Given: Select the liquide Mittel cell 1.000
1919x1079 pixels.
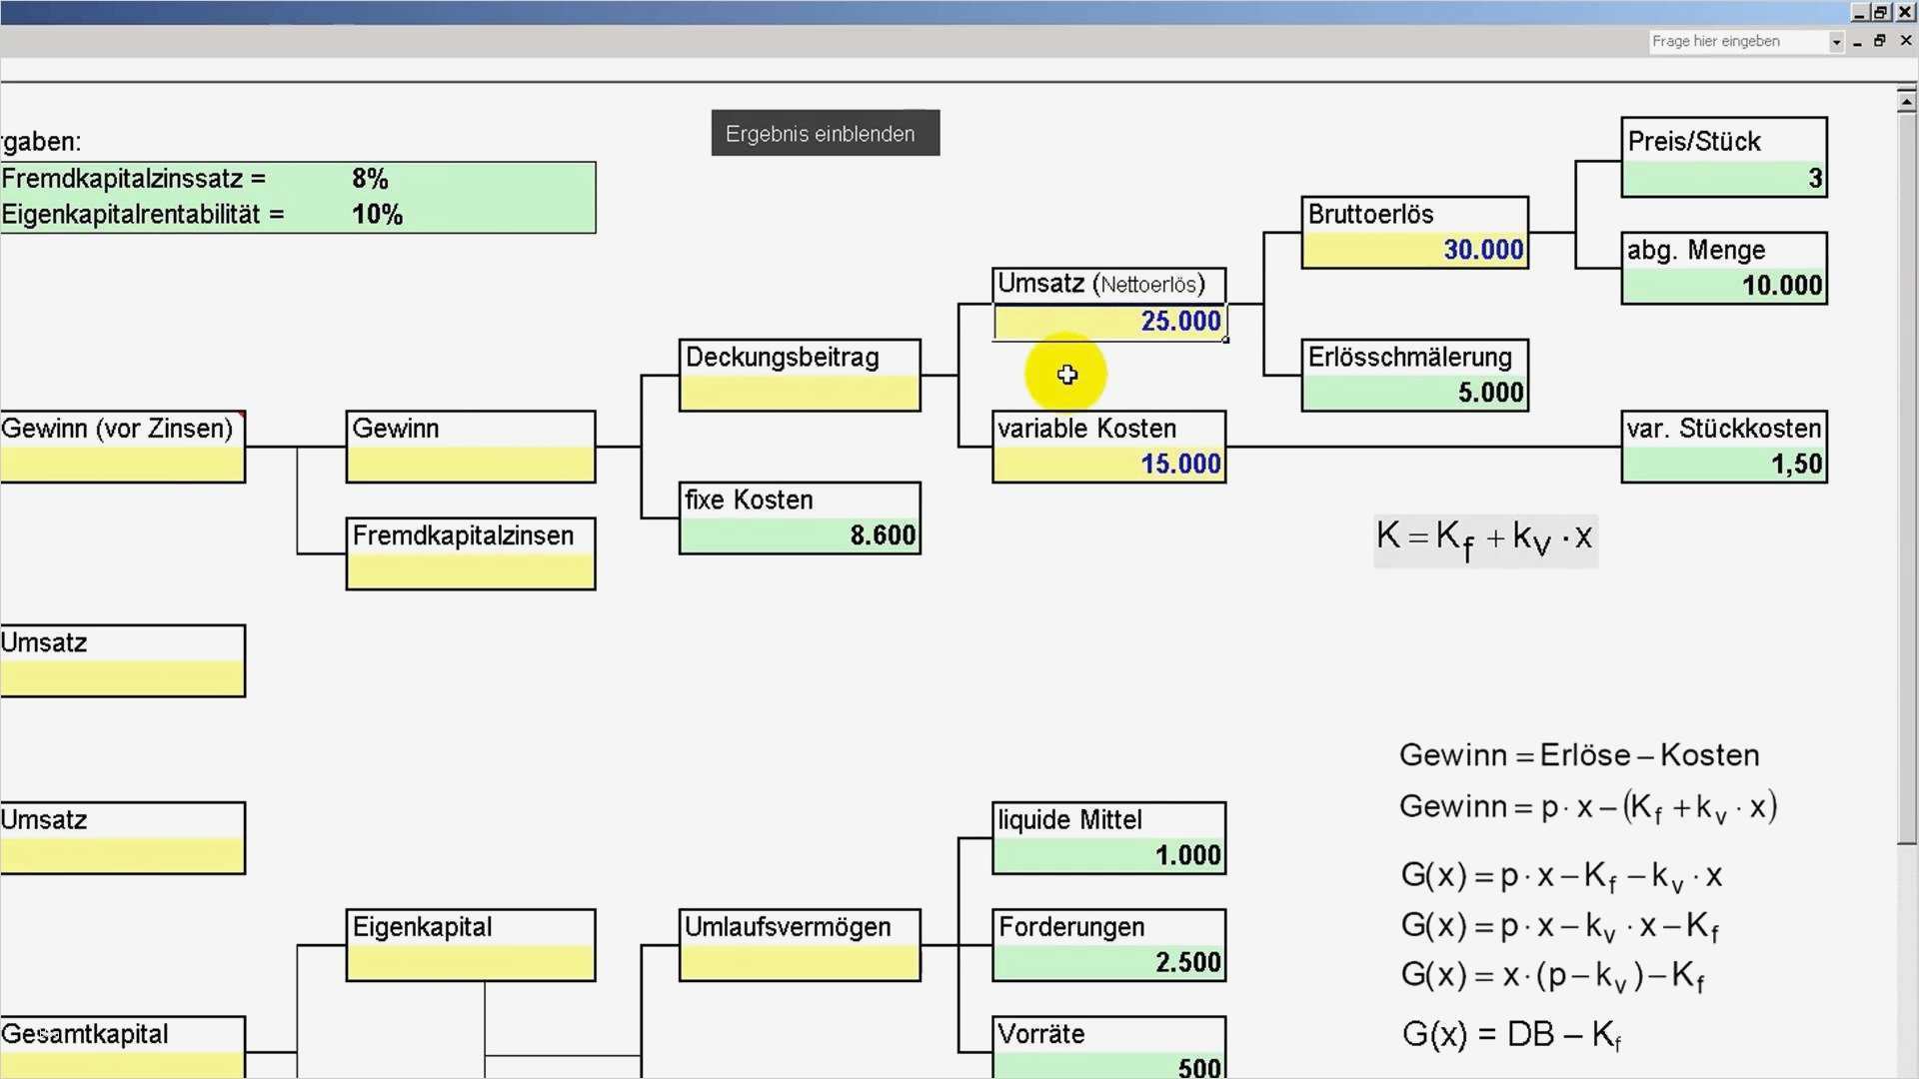Looking at the screenshot, I should pyautogui.click(x=1108, y=856).
